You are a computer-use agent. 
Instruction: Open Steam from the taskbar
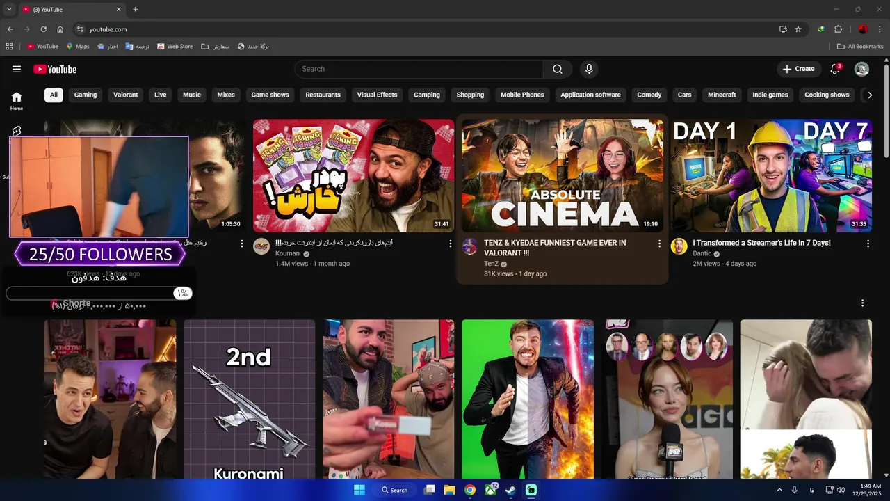tap(510, 490)
